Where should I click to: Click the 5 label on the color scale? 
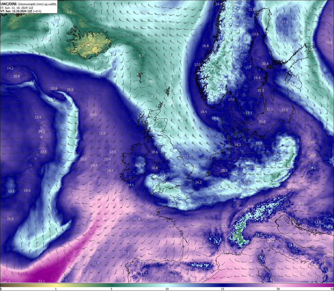click(111, 289)
